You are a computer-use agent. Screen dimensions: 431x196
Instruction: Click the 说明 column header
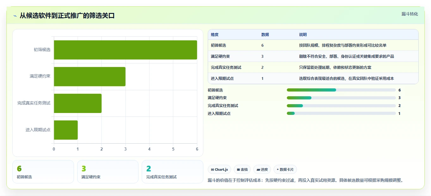(303, 35)
